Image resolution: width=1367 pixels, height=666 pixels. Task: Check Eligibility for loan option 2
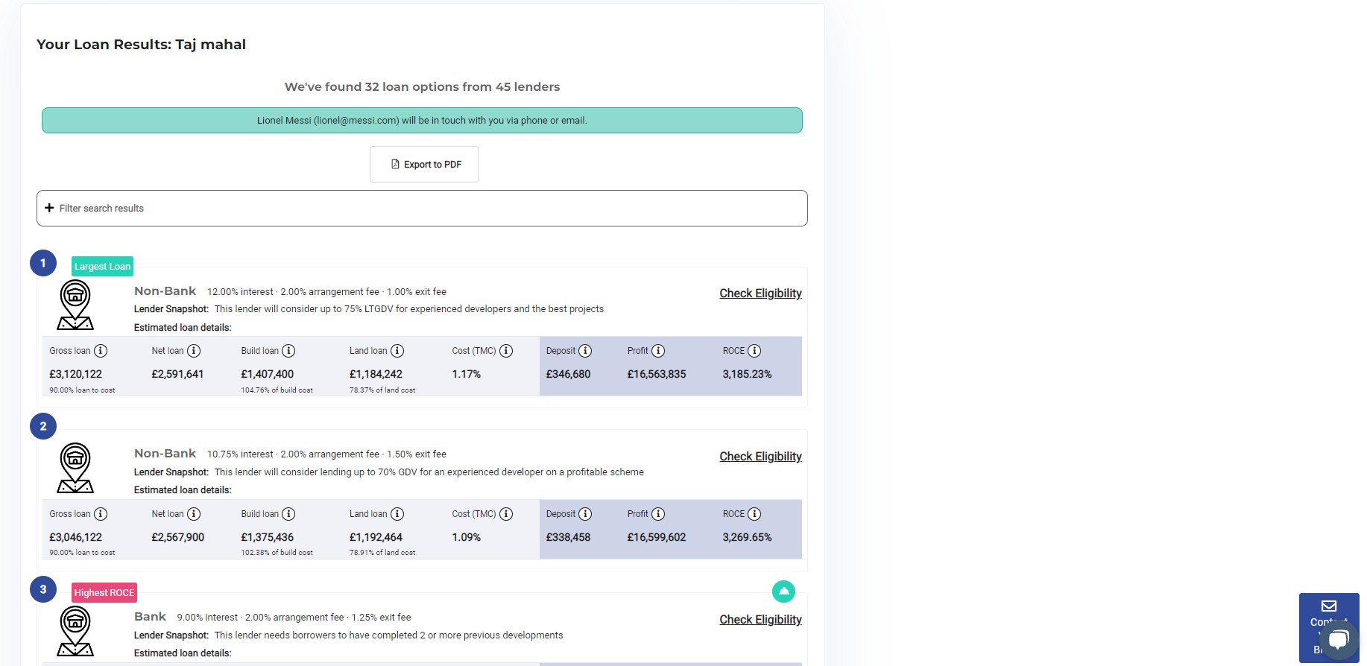760,457
